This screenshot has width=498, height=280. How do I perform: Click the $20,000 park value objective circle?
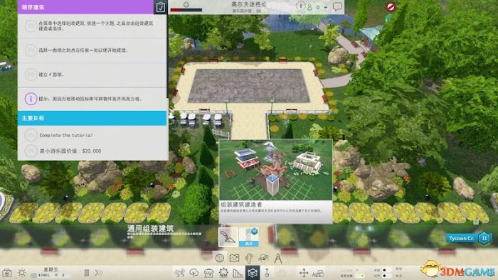click(x=31, y=151)
